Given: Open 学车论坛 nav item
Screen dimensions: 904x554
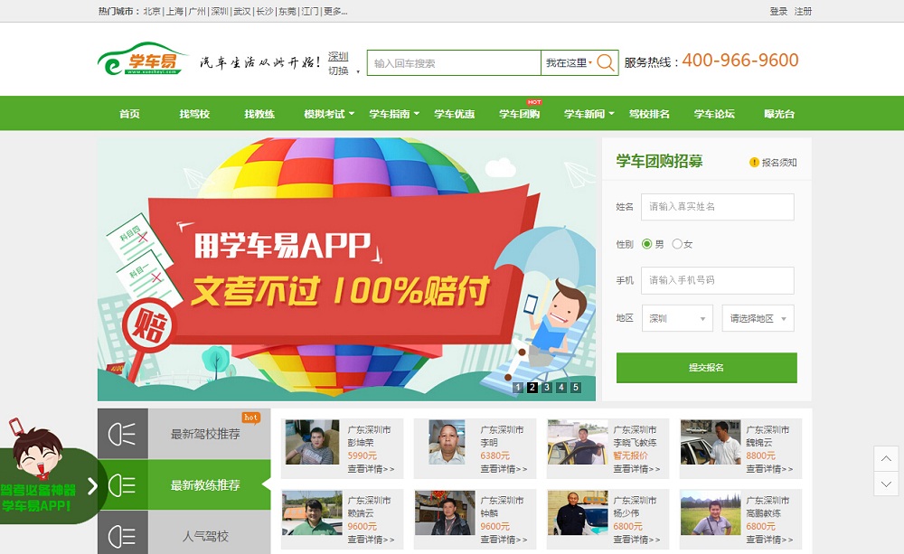Looking at the screenshot, I should pyautogui.click(x=714, y=114).
